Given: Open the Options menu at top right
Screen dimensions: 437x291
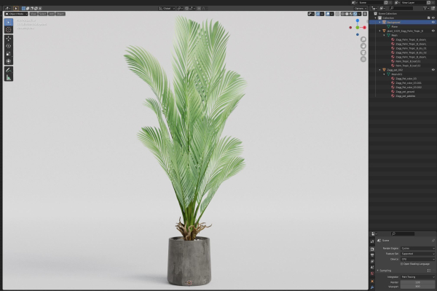Looking at the screenshot, I should click(361, 8).
